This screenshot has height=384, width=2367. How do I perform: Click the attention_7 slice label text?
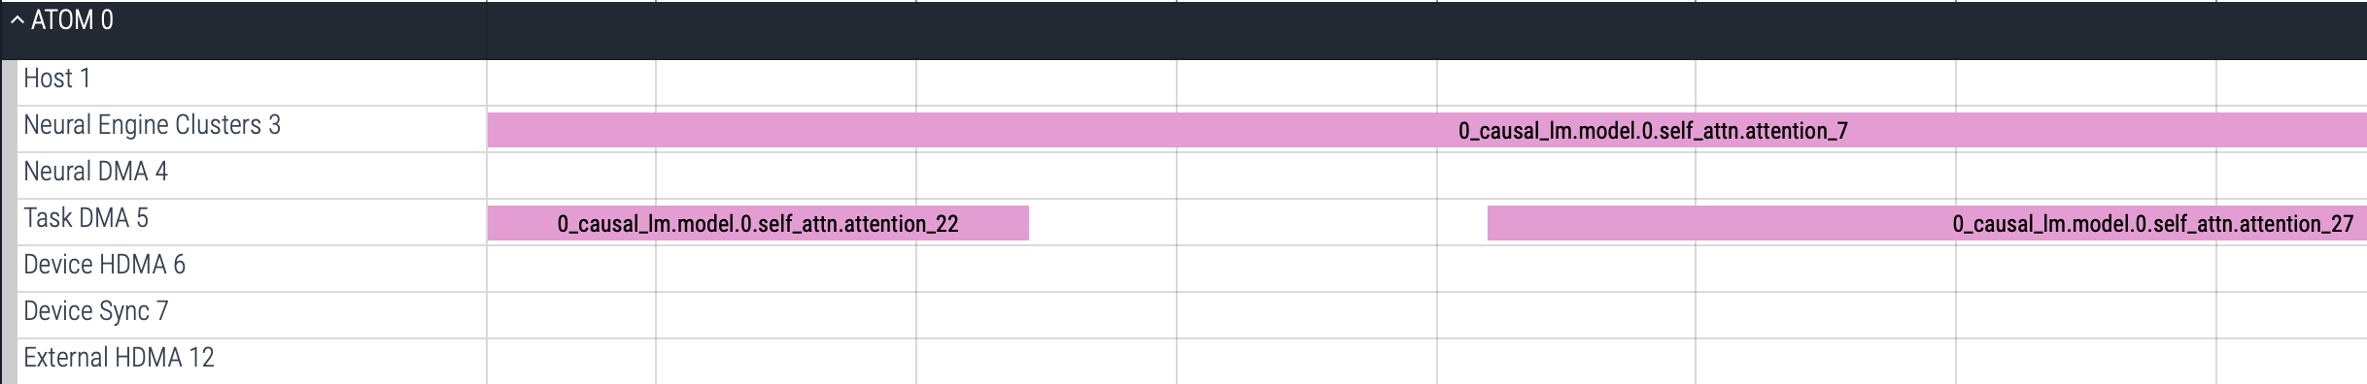coord(1653,131)
